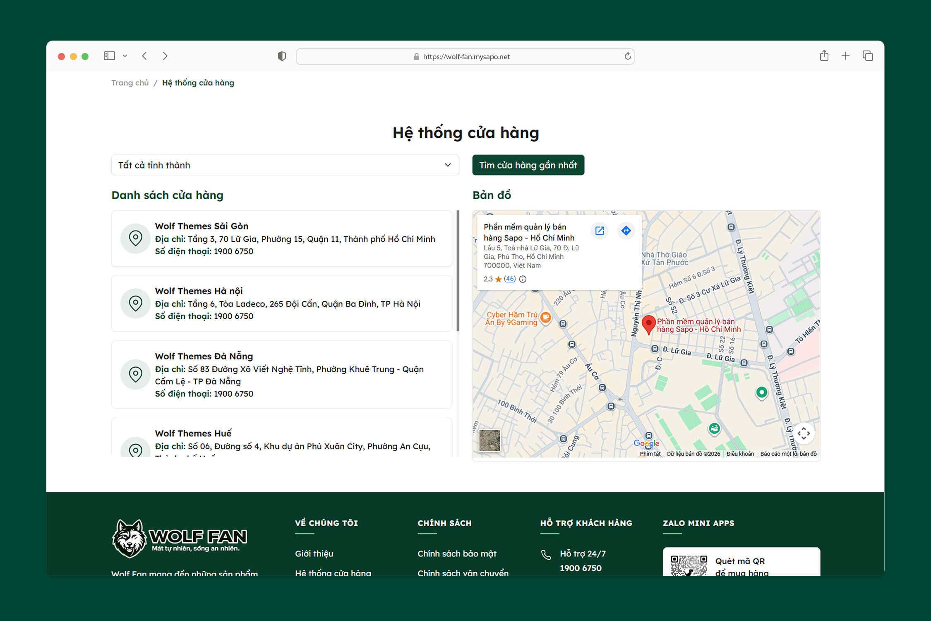Select the Wolf Themes Hà nội pin icon

pos(135,303)
